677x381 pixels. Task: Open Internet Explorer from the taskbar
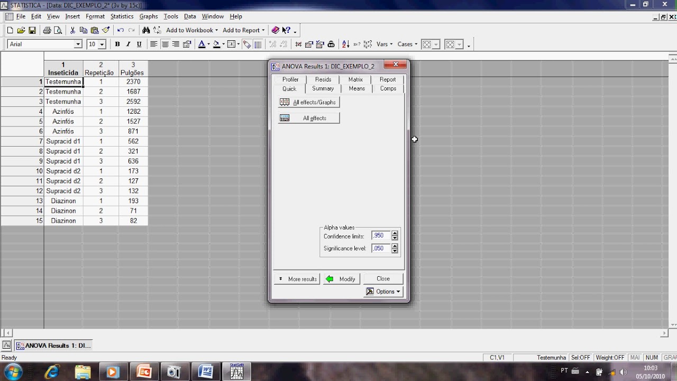click(x=52, y=371)
